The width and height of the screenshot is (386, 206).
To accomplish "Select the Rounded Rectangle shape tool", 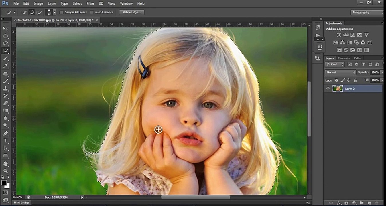I will [x=5, y=156].
